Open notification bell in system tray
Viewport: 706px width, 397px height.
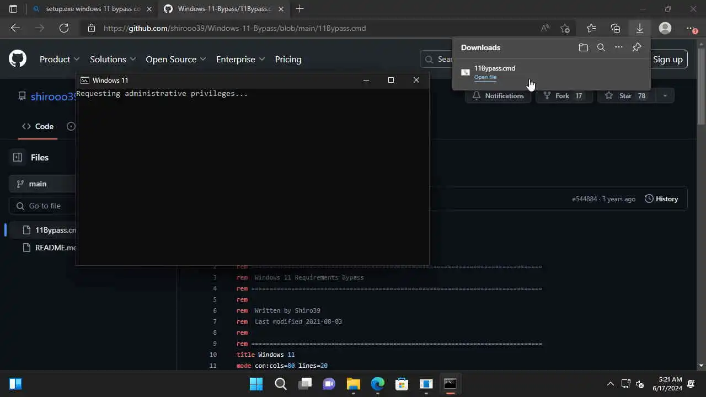691,384
